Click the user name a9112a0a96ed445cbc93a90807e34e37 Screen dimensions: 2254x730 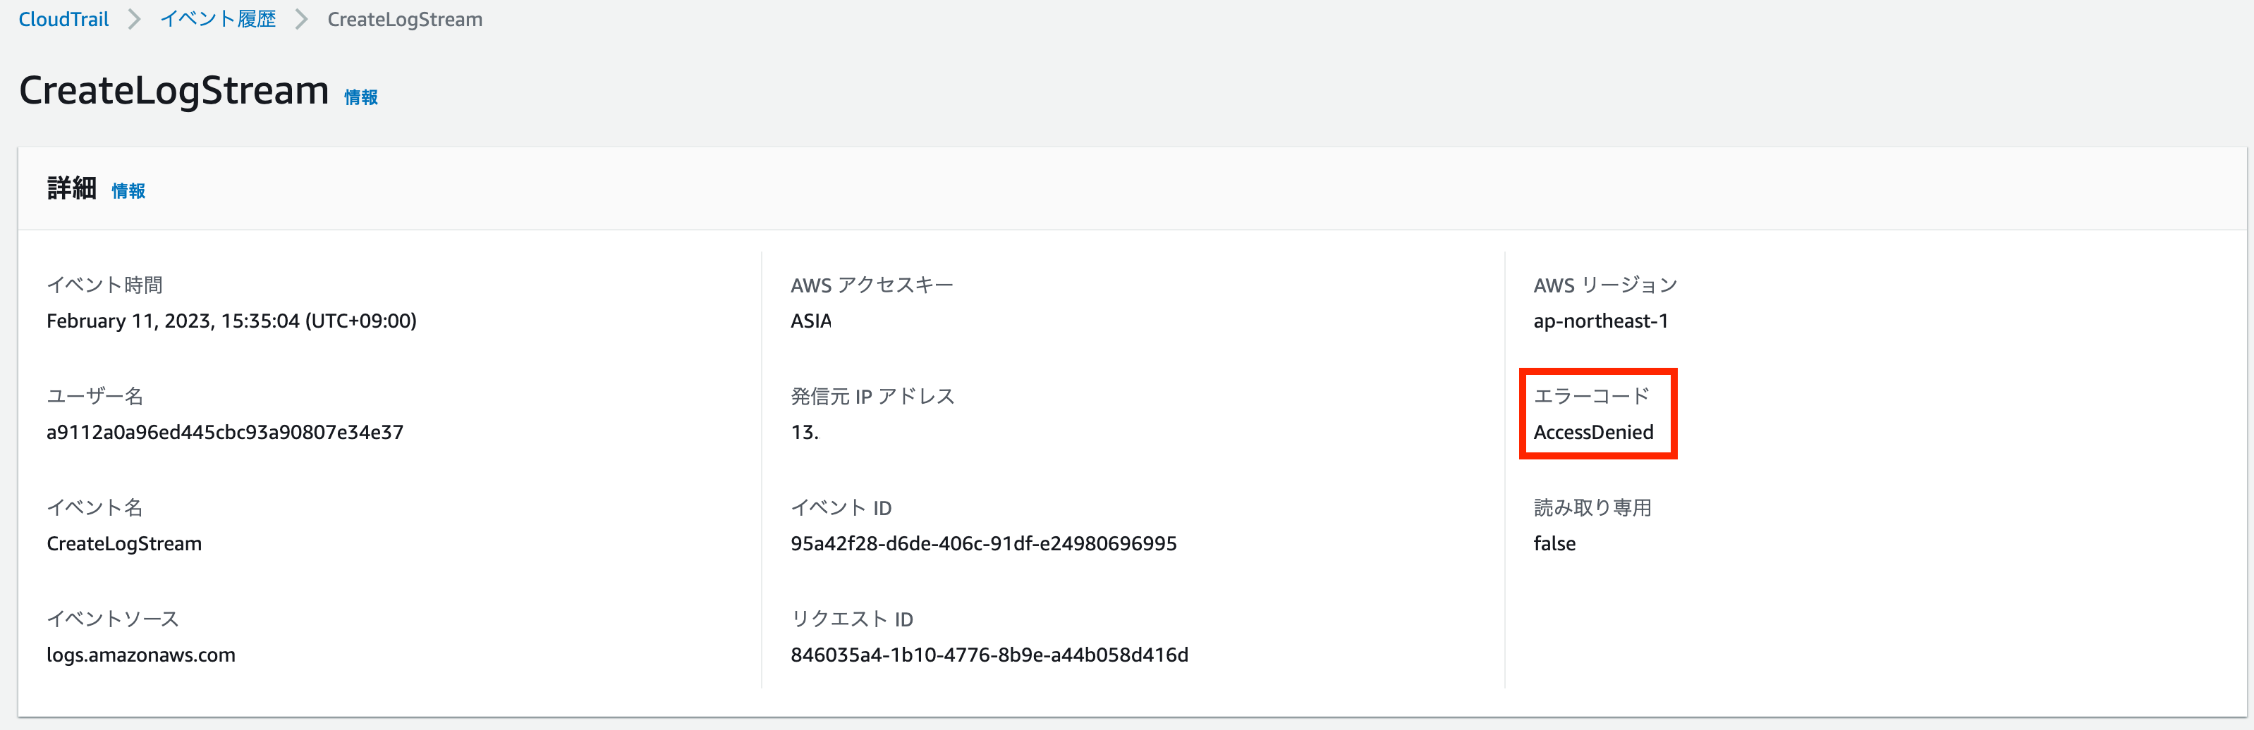(x=225, y=432)
